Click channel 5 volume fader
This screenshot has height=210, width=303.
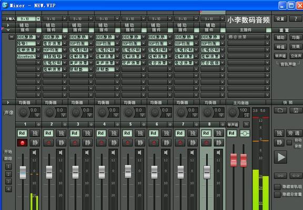128,172
